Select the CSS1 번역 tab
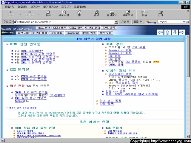The height and width of the screenshot is (143, 191). (60, 28)
